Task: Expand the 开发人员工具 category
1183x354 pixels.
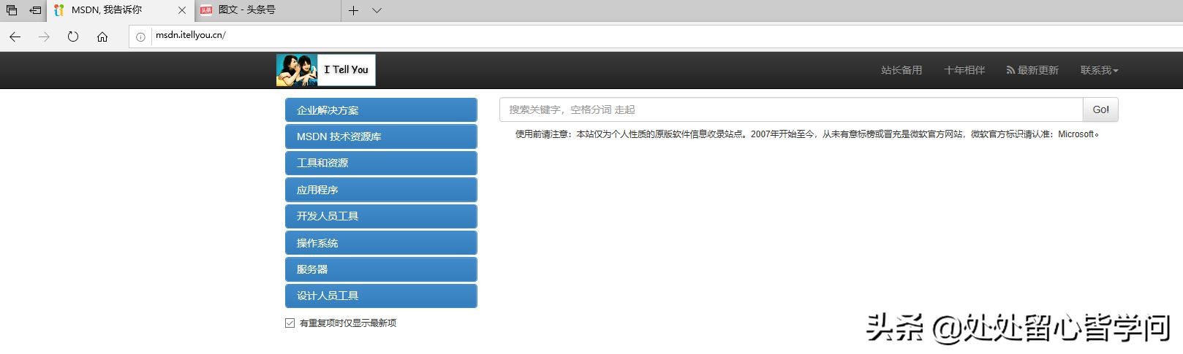Action: [x=381, y=216]
